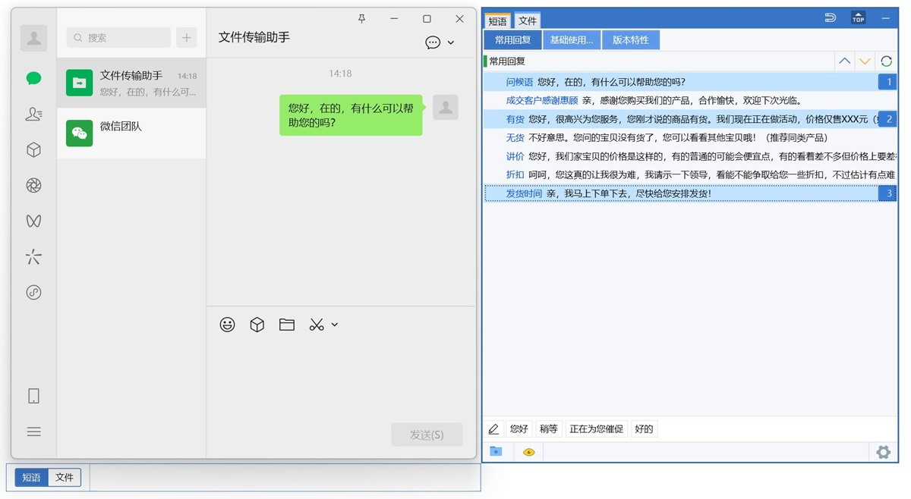
Task: Select the screenshot scissors tool
Action: point(316,325)
